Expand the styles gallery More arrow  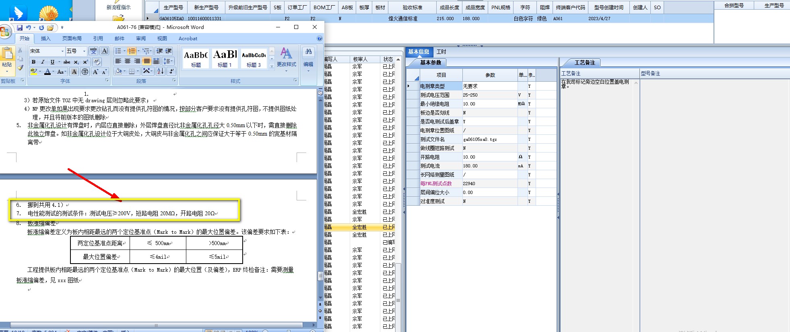[272, 66]
